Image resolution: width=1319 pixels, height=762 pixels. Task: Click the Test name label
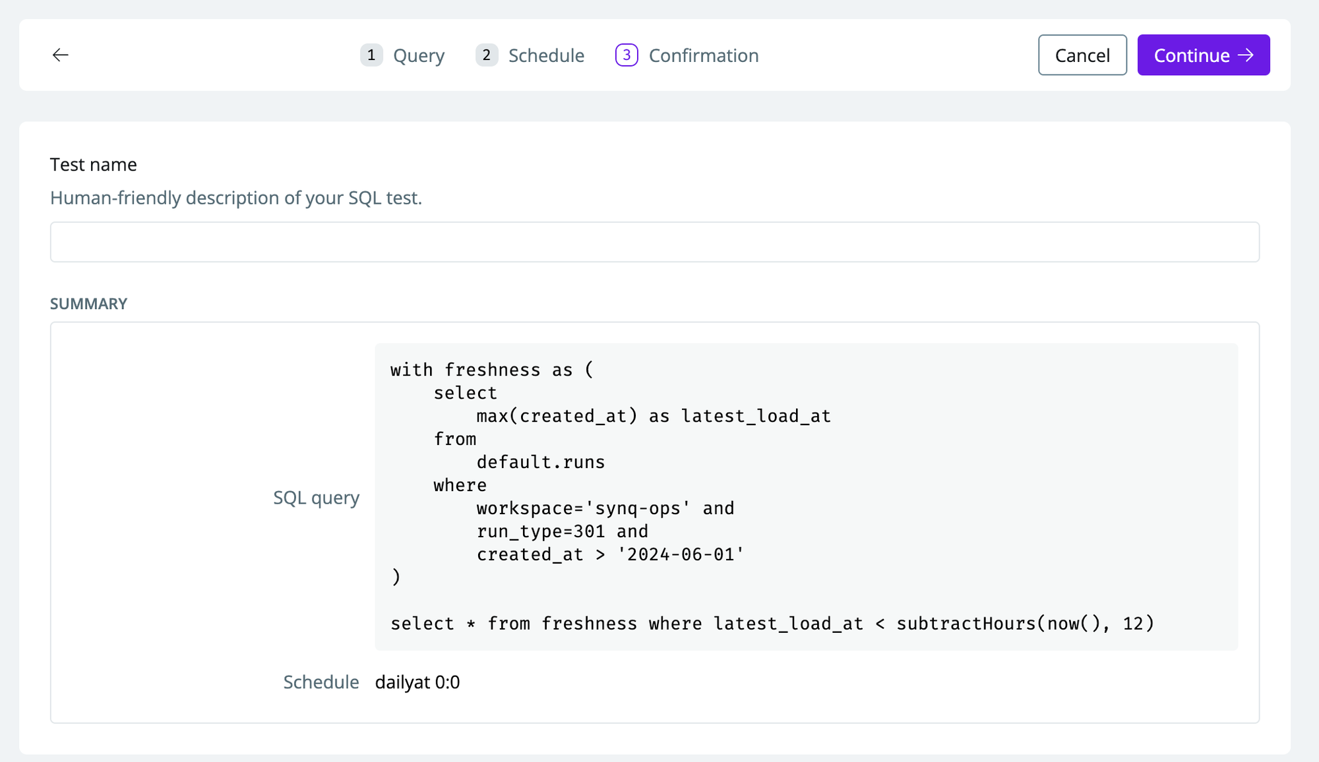coord(94,164)
